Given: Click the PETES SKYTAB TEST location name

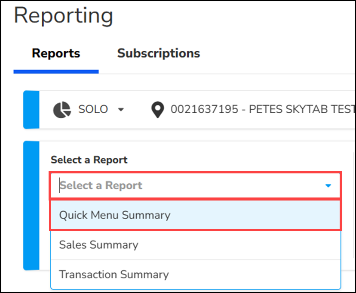Looking at the screenshot, I should click(301, 110).
